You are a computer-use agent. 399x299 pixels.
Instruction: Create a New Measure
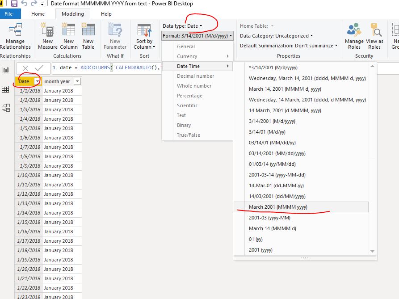47,36
